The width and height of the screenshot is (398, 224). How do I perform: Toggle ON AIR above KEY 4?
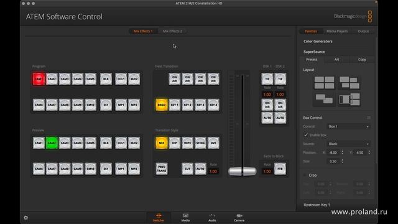(213, 79)
